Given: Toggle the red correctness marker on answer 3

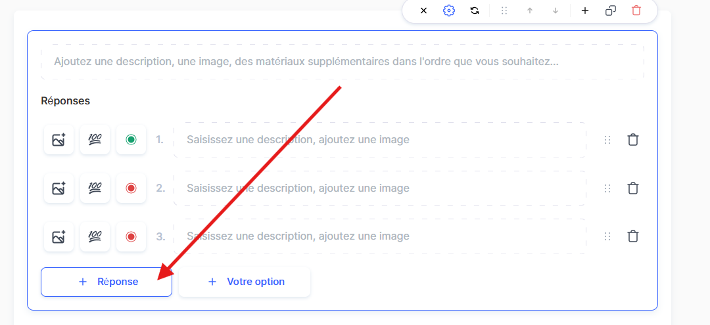Looking at the screenshot, I should (x=131, y=236).
